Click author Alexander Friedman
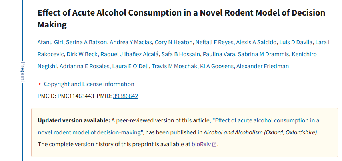 [x=262, y=66]
